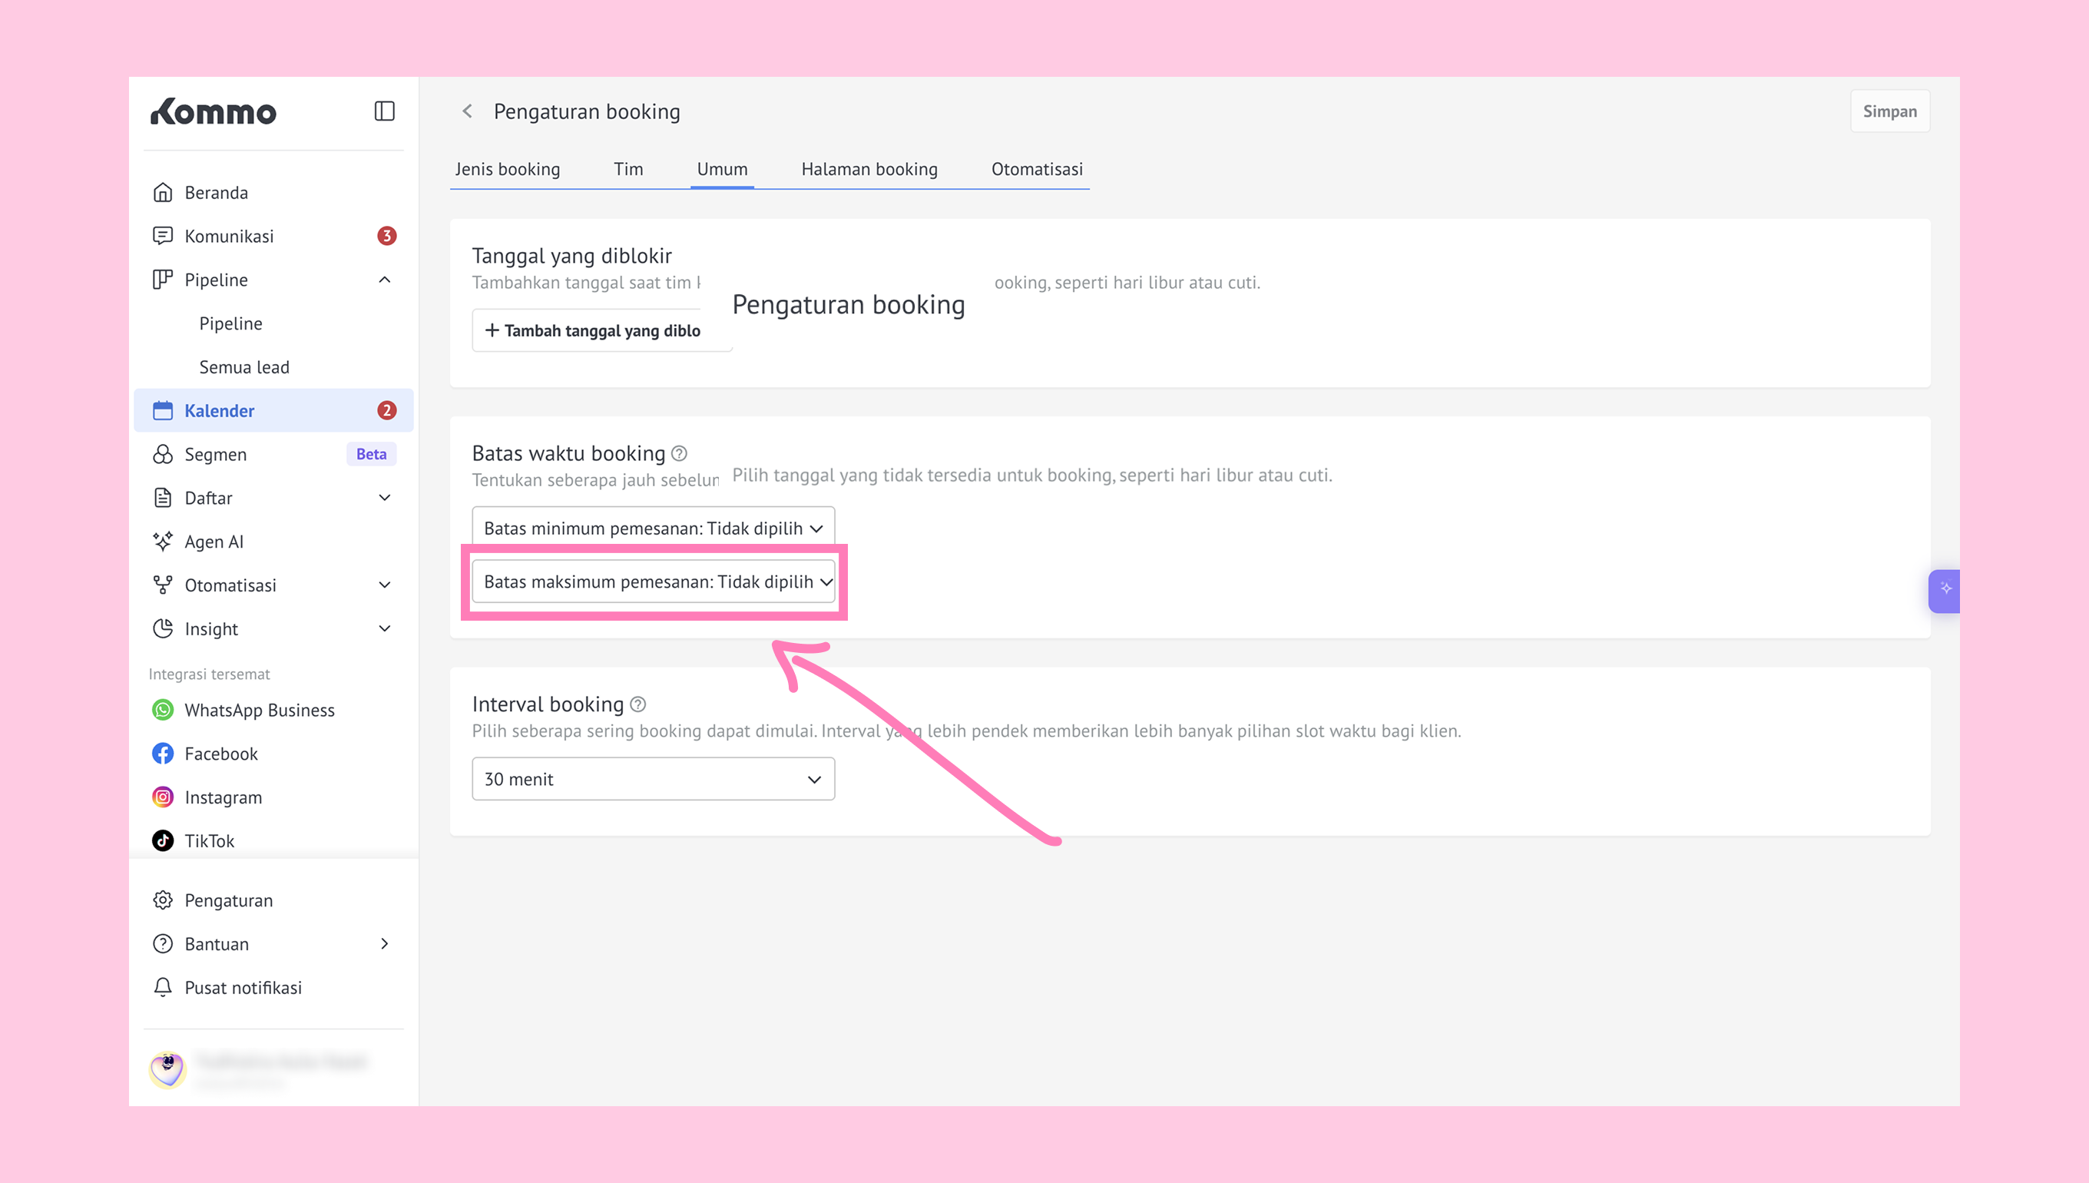
Task: Click the Insight chart icon
Action: click(x=163, y=629)
